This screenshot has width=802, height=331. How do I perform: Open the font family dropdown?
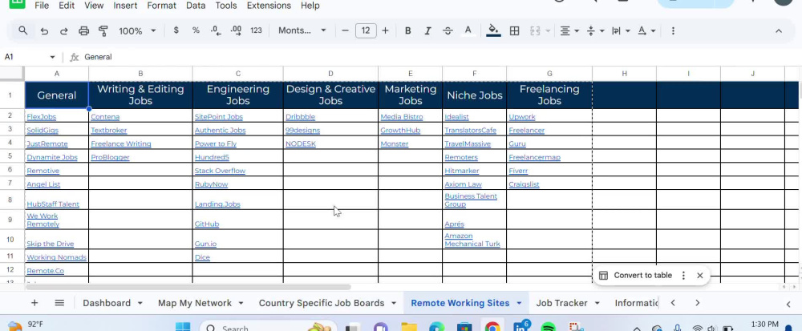[302, 30]
